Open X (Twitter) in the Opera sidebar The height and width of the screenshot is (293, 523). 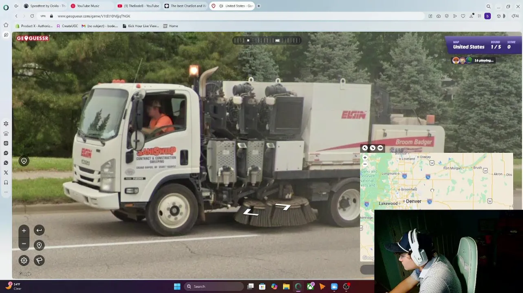(6, 173)
